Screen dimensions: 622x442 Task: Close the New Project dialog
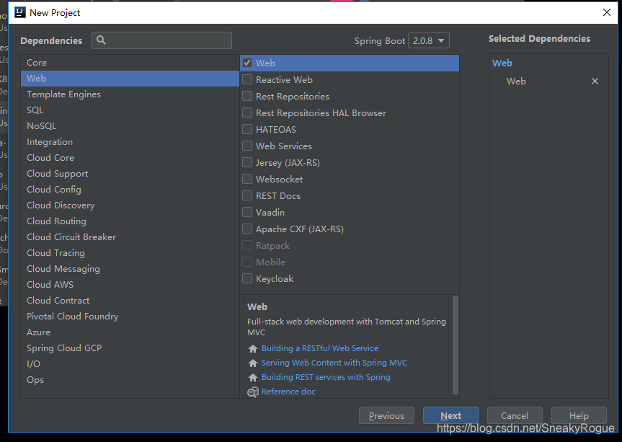607,12
